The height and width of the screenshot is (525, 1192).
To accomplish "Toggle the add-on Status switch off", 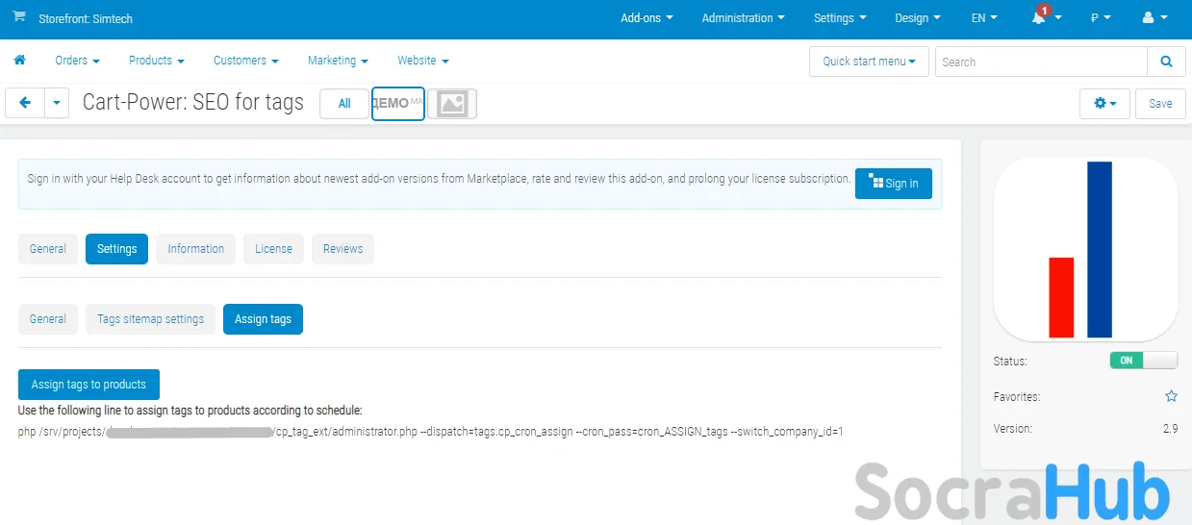I will click(x=1143, y=361).
